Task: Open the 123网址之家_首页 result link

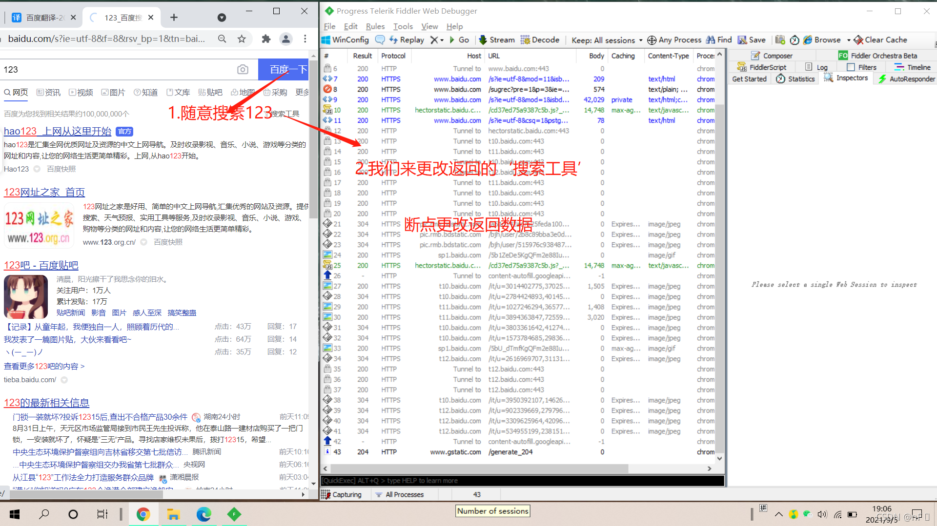Action: tap(44, 192)
